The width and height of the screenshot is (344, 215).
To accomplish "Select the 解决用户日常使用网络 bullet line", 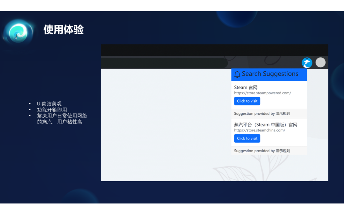I will tap(62, 116).
